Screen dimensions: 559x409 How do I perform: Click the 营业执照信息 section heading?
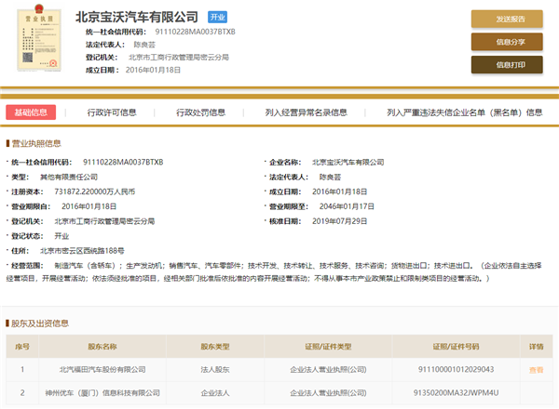[36, 143]
